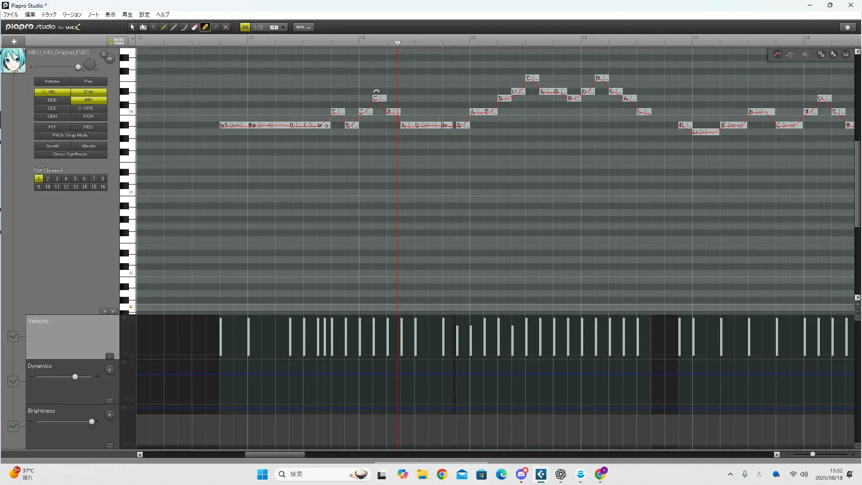Open the ノート menu
The height and width of the screenshot is (485, 862).
(x=93, y=15)
